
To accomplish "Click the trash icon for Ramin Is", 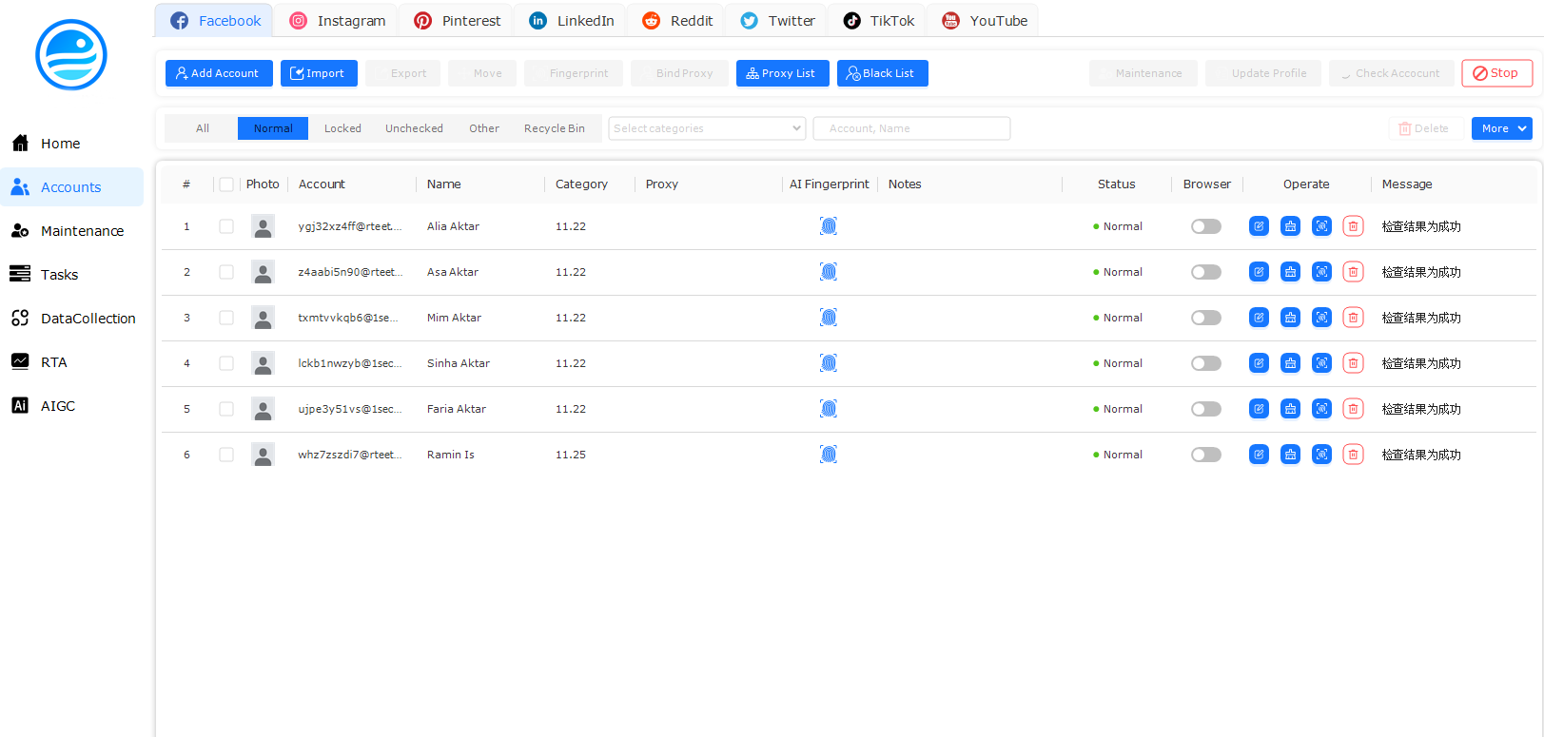I will click(x=1353, y=455).
